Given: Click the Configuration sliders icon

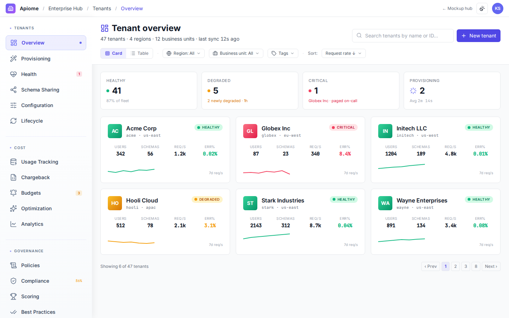Looking at the screenshot, I should pyautogui.click(x=13, y=105).
